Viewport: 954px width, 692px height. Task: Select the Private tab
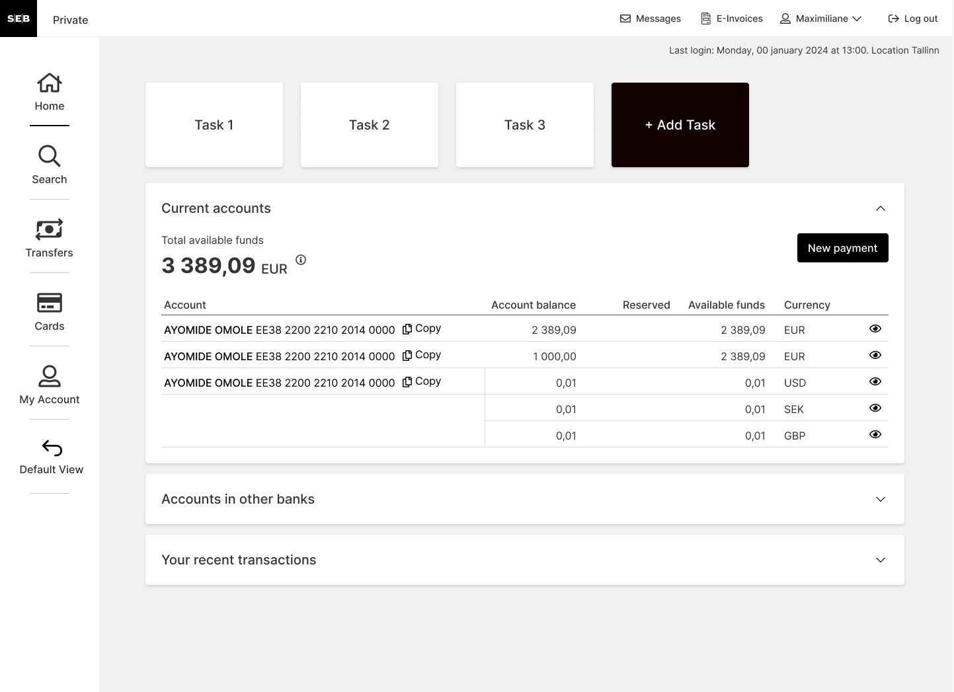point(71,20)
